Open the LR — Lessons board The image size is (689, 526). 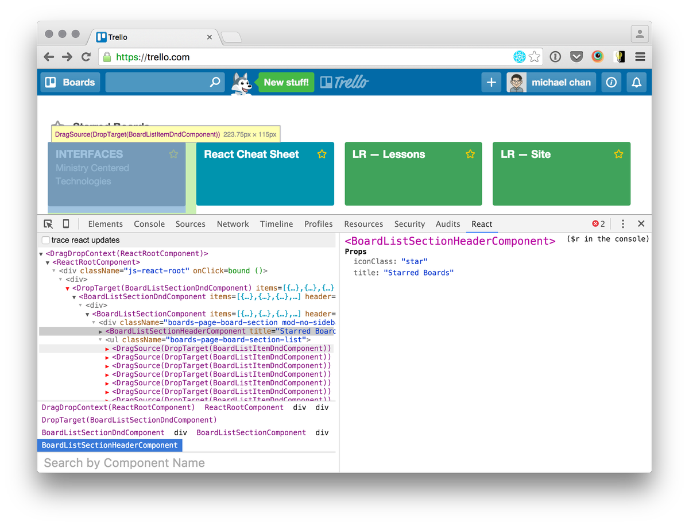coord(413,174)
